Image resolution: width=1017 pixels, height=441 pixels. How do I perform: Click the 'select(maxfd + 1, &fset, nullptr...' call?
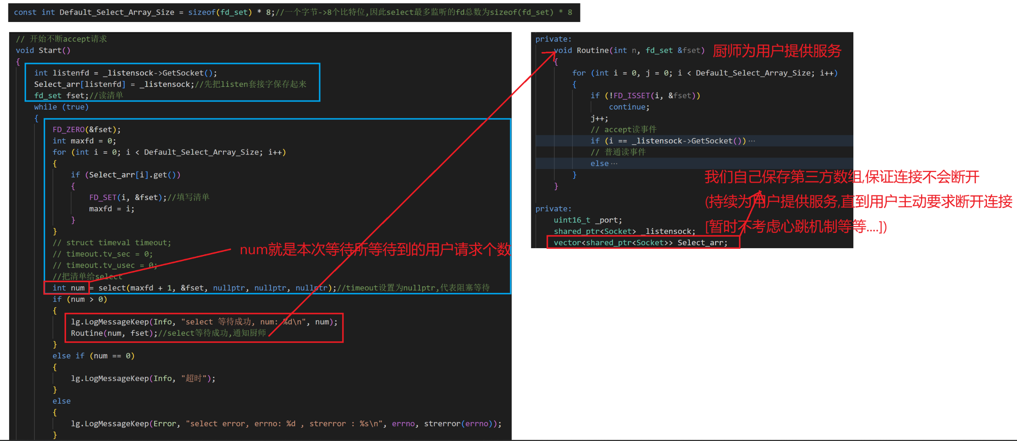point(217,288)
